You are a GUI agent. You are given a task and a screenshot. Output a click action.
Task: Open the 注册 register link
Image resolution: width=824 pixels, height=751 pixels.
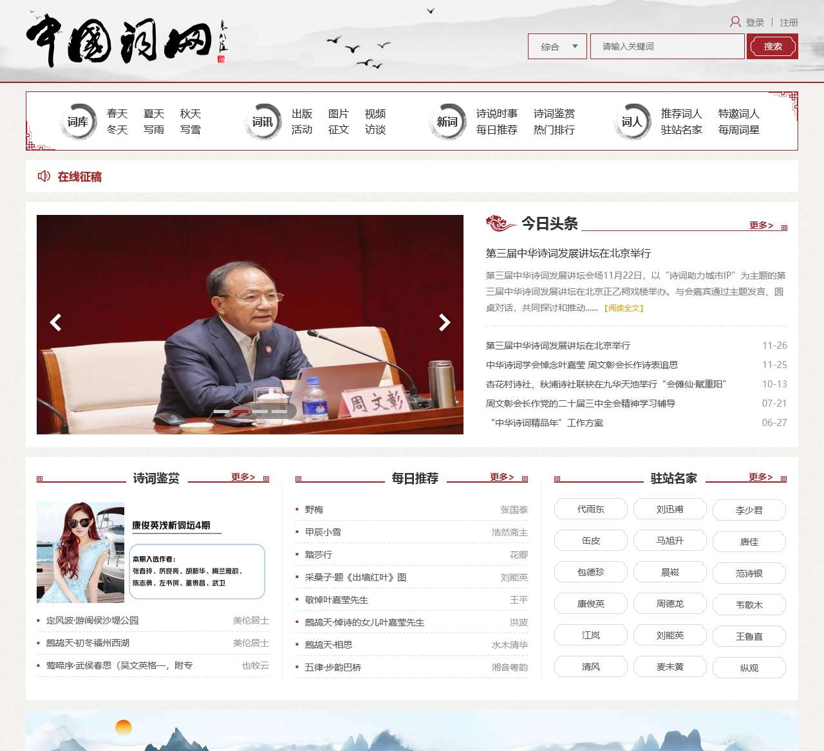789,23
